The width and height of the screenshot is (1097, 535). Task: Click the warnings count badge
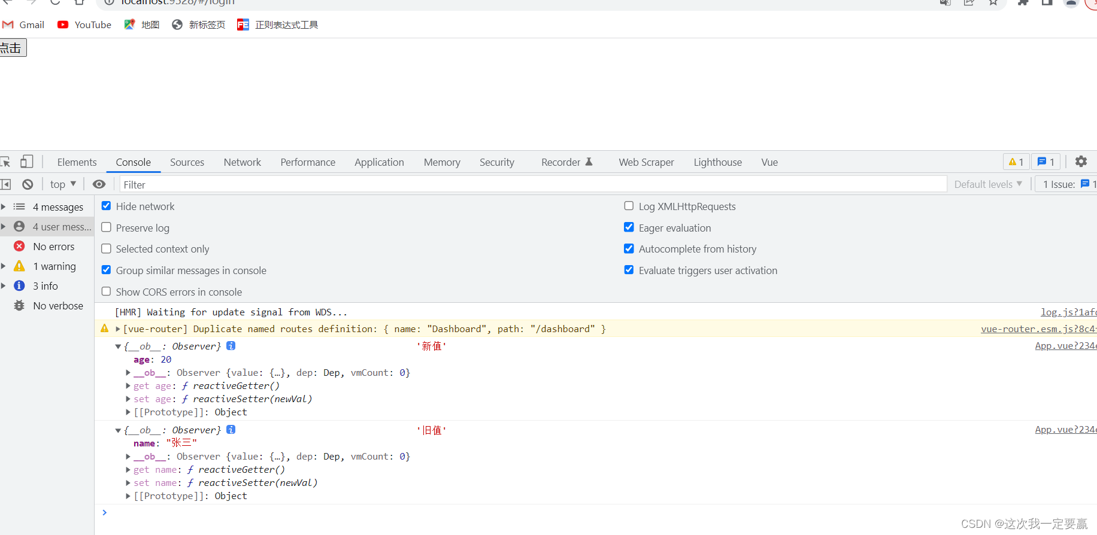pos(1016,162)
